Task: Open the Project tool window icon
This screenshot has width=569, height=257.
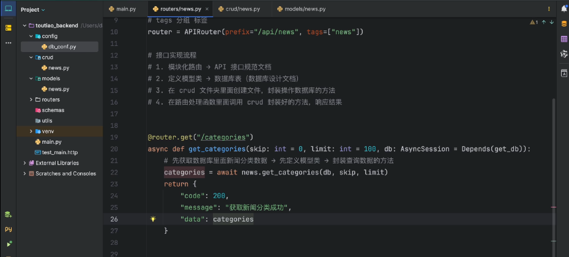Action: 8,9
